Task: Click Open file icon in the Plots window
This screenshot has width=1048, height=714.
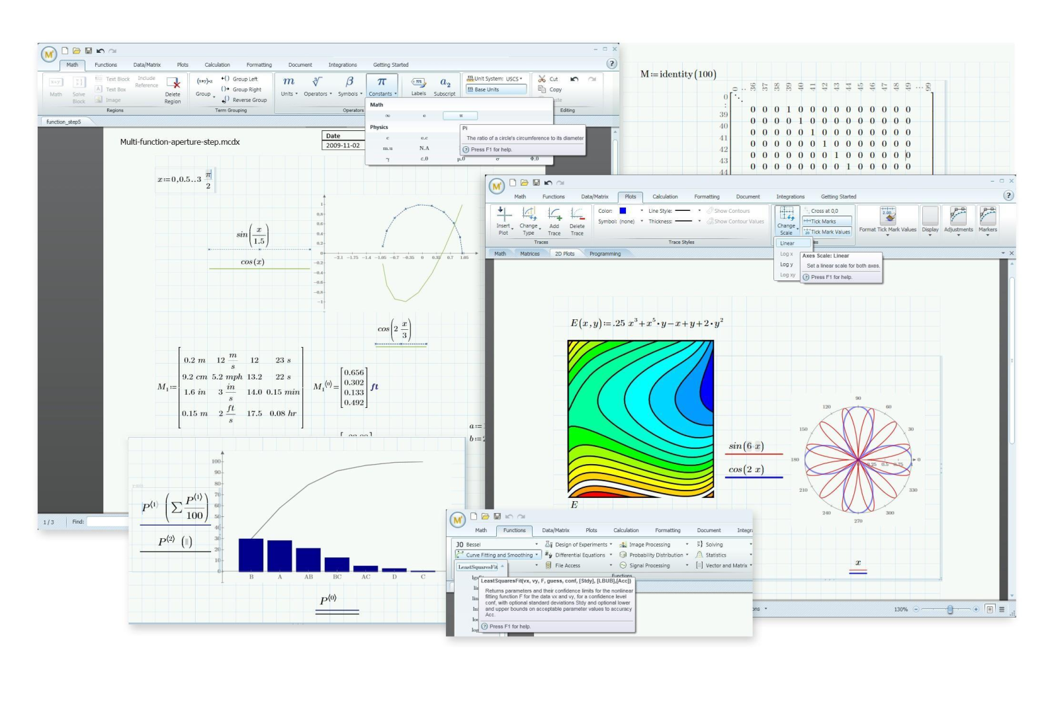Action: (524, 182)
